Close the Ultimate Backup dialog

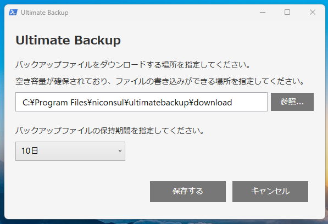point(313,12)
